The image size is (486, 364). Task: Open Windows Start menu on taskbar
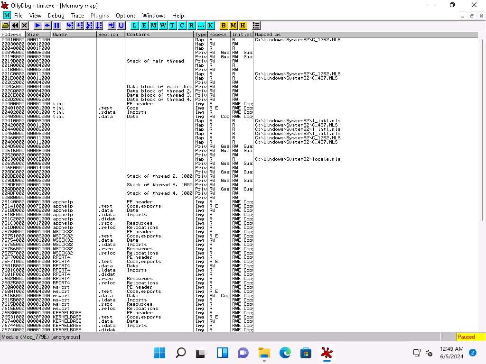160,353
